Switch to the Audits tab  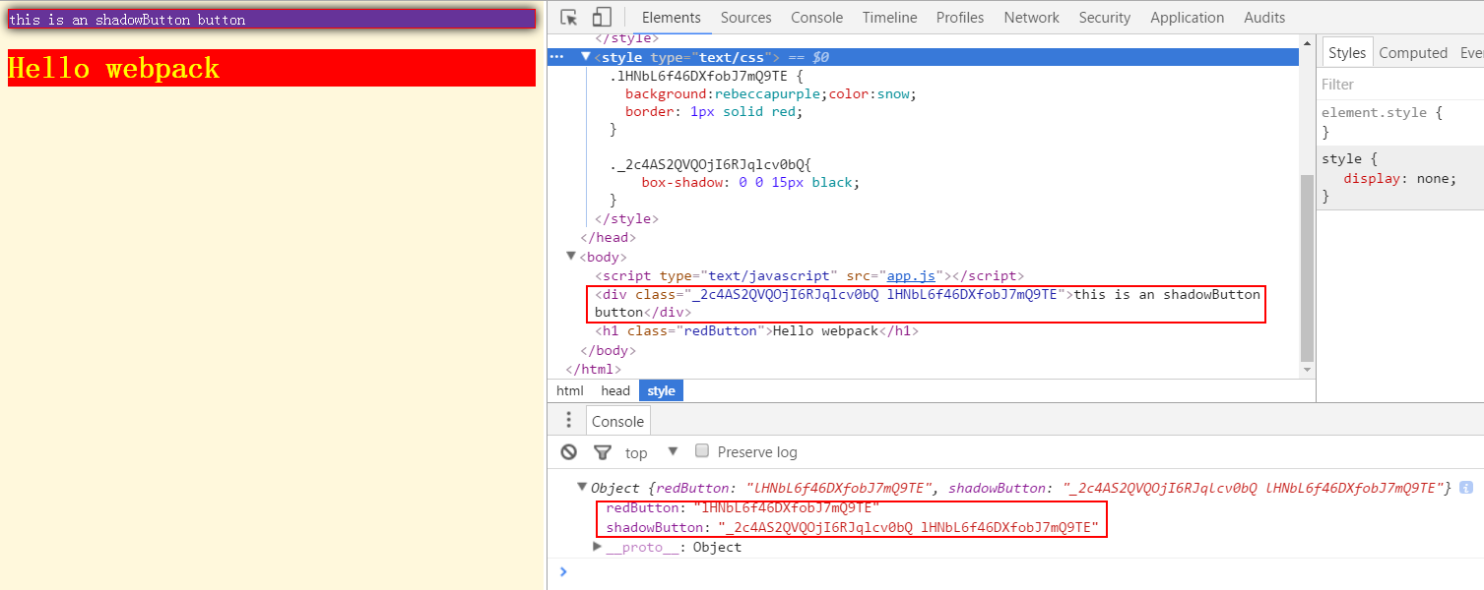[1264, 17]
